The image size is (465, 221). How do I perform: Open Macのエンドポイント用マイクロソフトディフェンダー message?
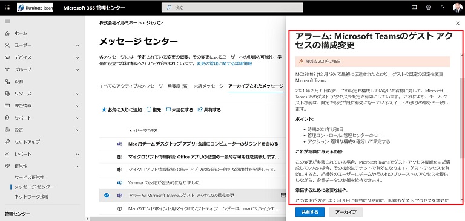pyautogui.click(x=203, y=208)
